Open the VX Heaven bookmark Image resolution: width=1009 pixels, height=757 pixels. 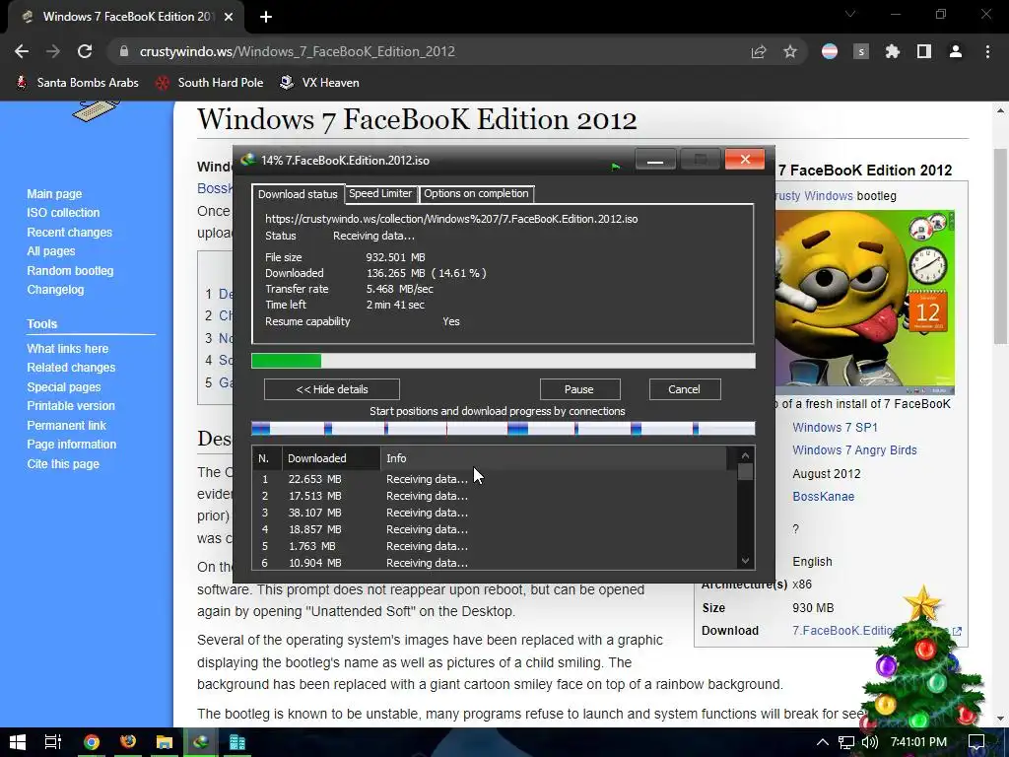319,83
